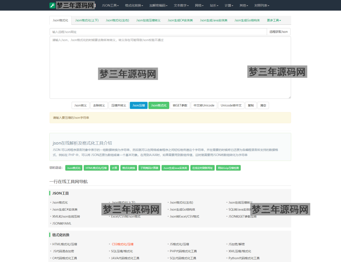Open SQL压缩/格式化 link
Screen dimensions: 341x262
click(x=122, y=251)
